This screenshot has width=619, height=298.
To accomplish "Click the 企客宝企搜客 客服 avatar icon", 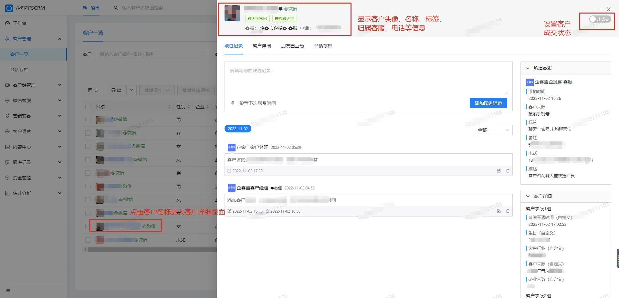I will [530, 82].
